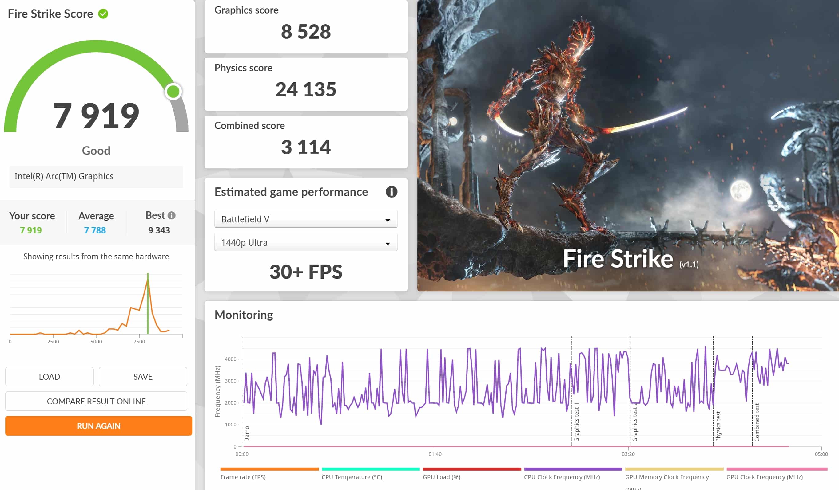Click the LOAD button
Image resolution: width=839 pixels, height=490 pixels.
point(49,377)
